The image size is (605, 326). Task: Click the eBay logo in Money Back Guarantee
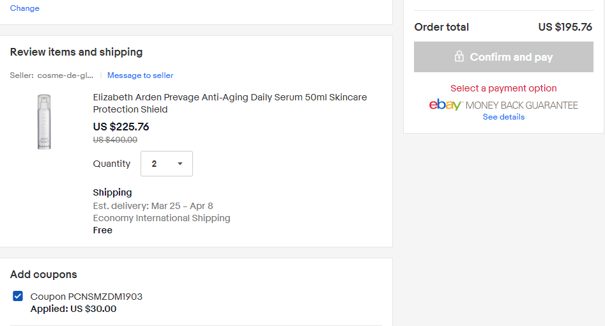[x=445, y=105]
